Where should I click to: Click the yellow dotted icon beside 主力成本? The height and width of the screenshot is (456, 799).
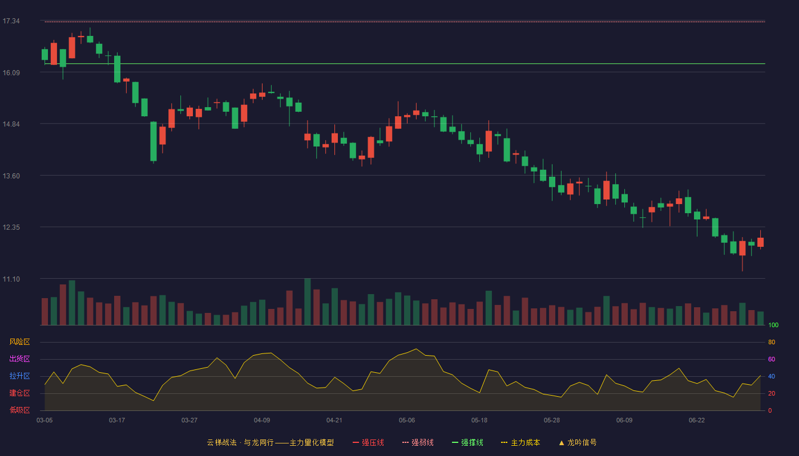pyautogui.click(x=504, y=442)
